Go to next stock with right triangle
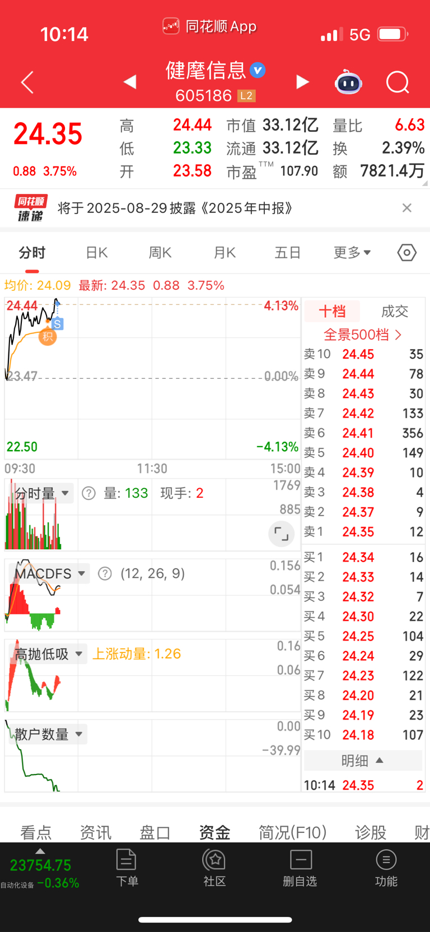 (302, 82)
